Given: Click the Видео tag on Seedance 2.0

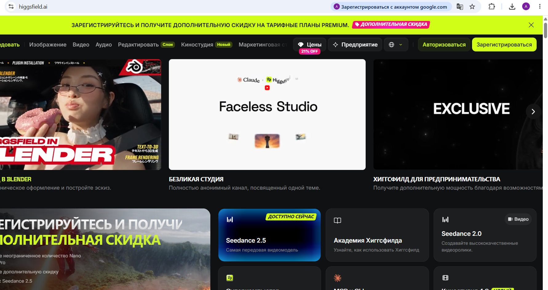Looking at the screenshot, I should pyautogui.click(x=518, y=219).
